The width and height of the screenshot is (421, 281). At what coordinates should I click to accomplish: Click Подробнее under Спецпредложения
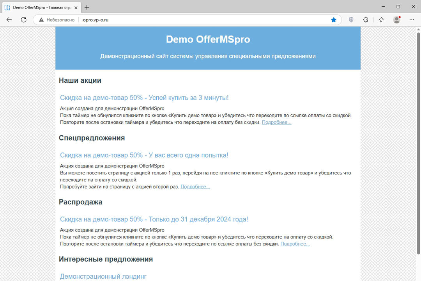pyautogui.click(x=195, y=187)
